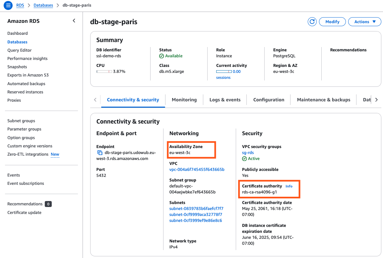The image size is (383, 258).
Task: Click the Current activity sessions bar
Action: click(224, 72)
